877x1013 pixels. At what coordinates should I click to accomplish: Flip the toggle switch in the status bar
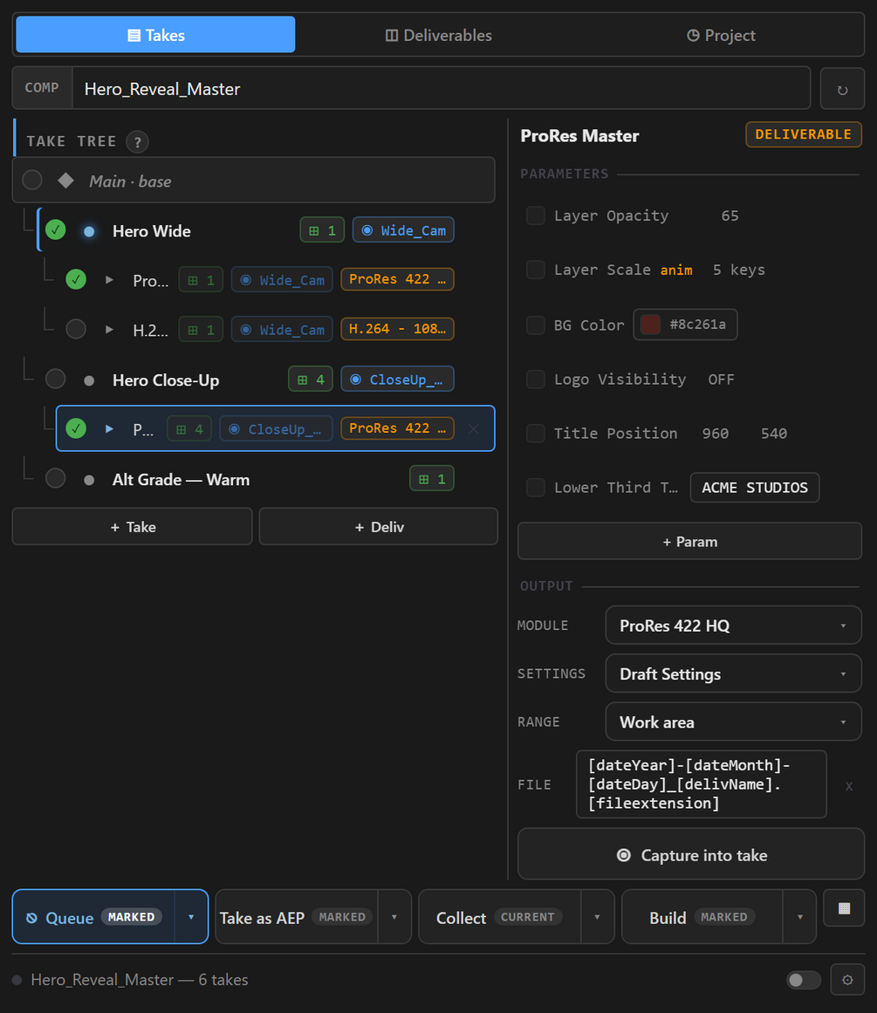804,980
